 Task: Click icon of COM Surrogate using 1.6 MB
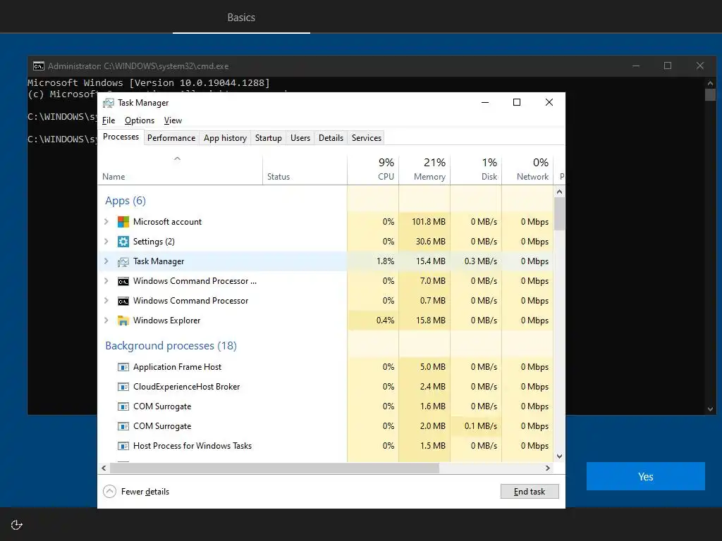click(123, 406)
